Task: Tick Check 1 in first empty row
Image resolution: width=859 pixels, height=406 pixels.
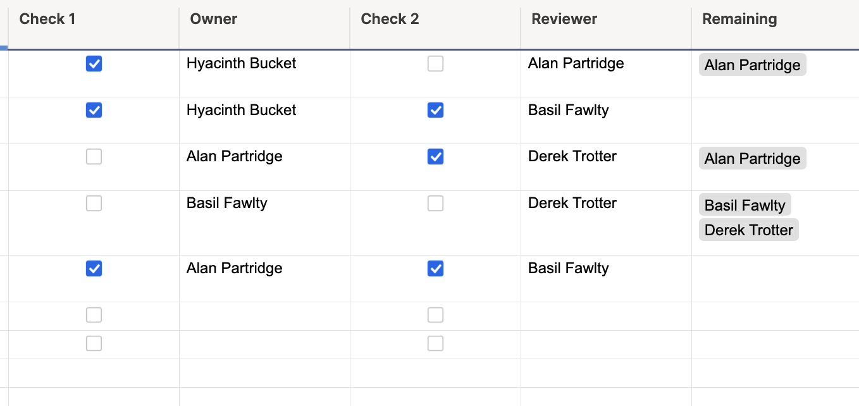Action: (94, 315)
